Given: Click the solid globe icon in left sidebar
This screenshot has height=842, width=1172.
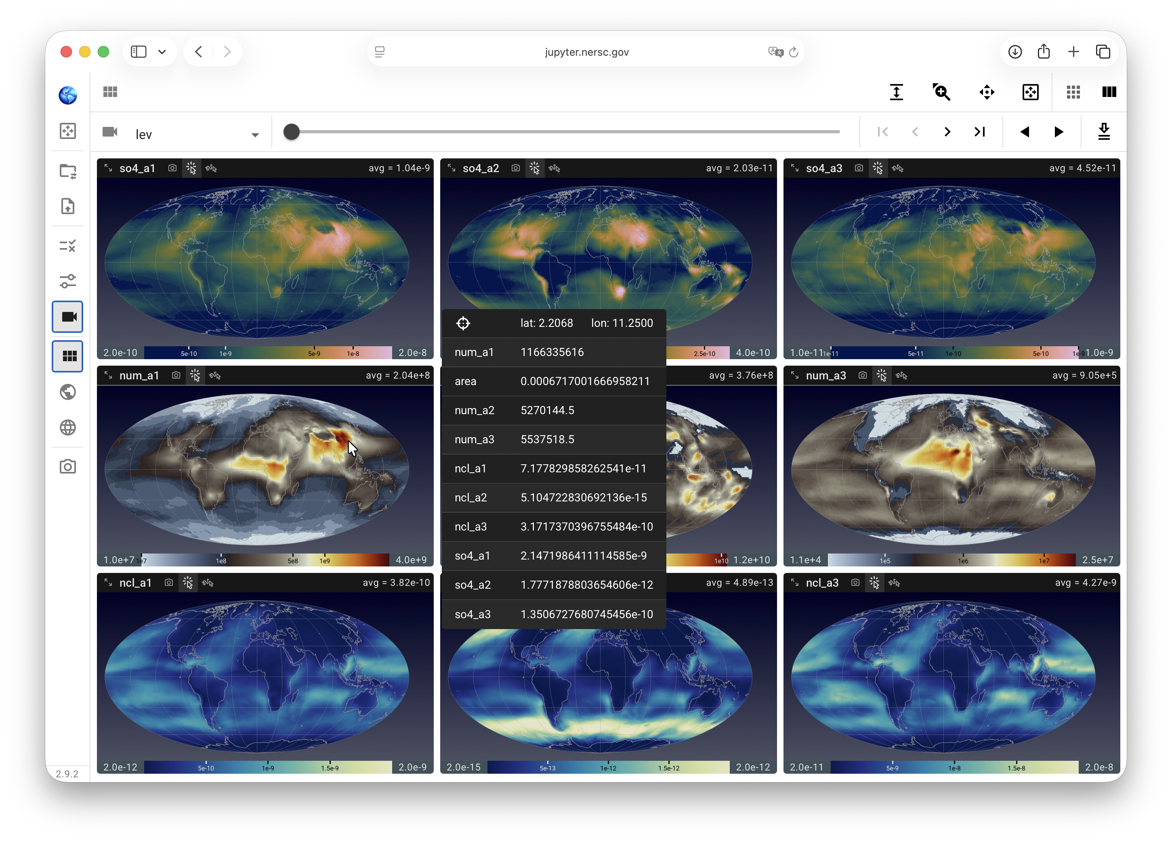Looking at the screenshot, I should [68, 392].
